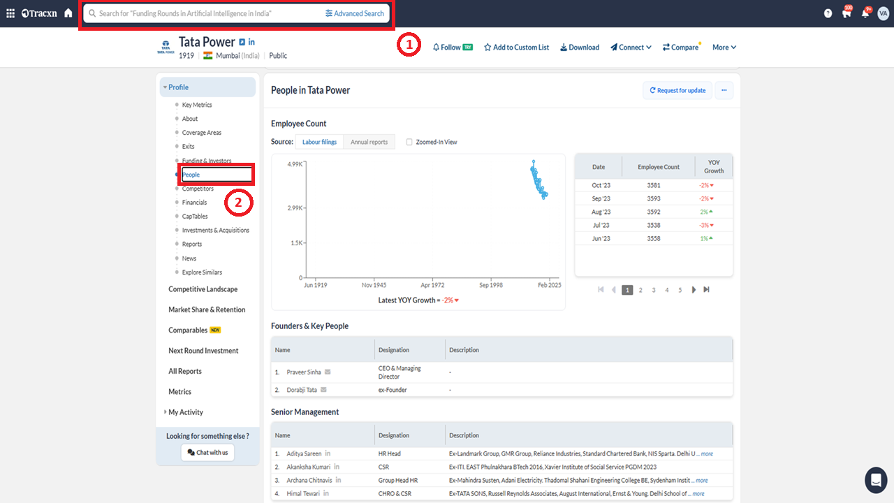Open Tata Power LinkedIn icon in header
Image resolution: width=894 pixels, height=503 pixels.
point(251,42)
